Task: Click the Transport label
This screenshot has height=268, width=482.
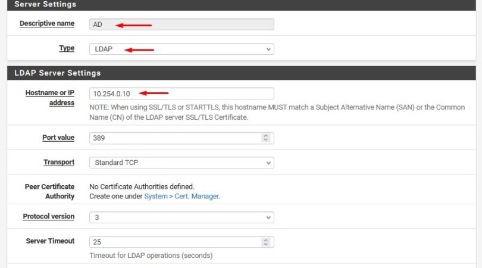Action: point(59,162)
